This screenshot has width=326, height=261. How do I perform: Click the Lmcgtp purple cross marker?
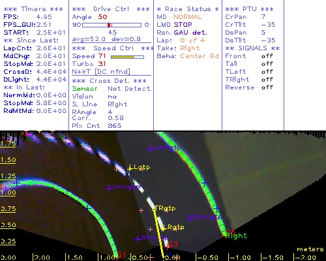(109, 188)
